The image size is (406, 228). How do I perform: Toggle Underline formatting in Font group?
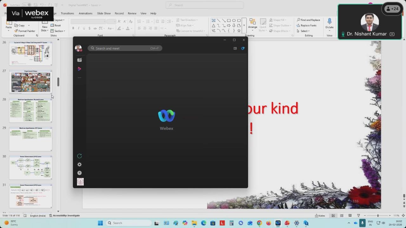click(84, 28)
